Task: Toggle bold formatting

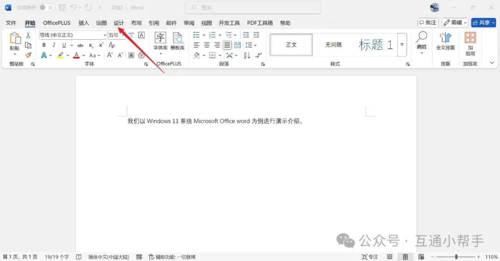Action: pyautogui.click(x=44, y=45)
